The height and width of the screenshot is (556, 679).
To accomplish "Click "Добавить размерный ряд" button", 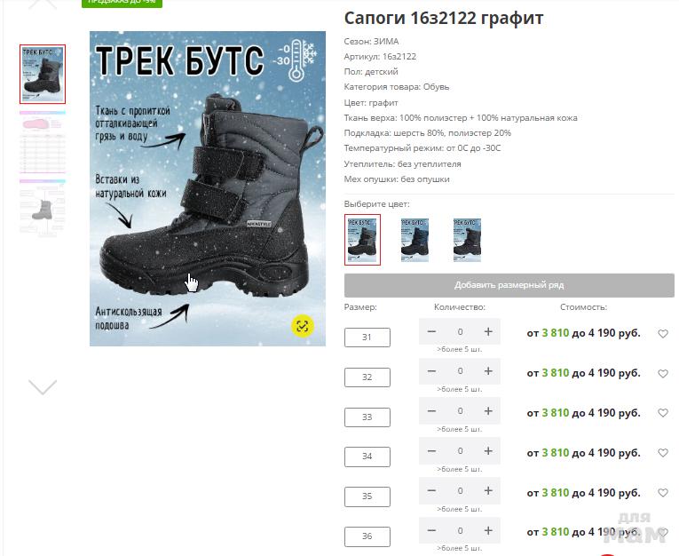I will (509, 285).
